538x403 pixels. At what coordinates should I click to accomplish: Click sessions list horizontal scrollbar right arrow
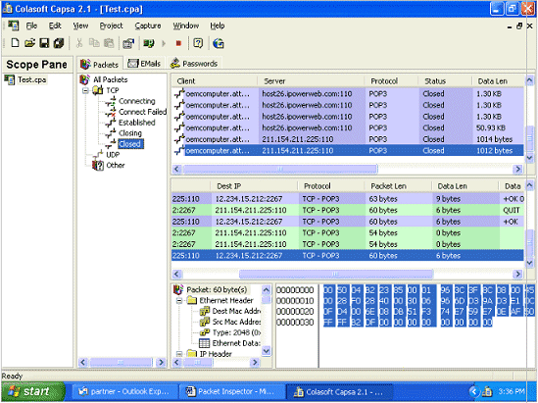tap(517, 170)
